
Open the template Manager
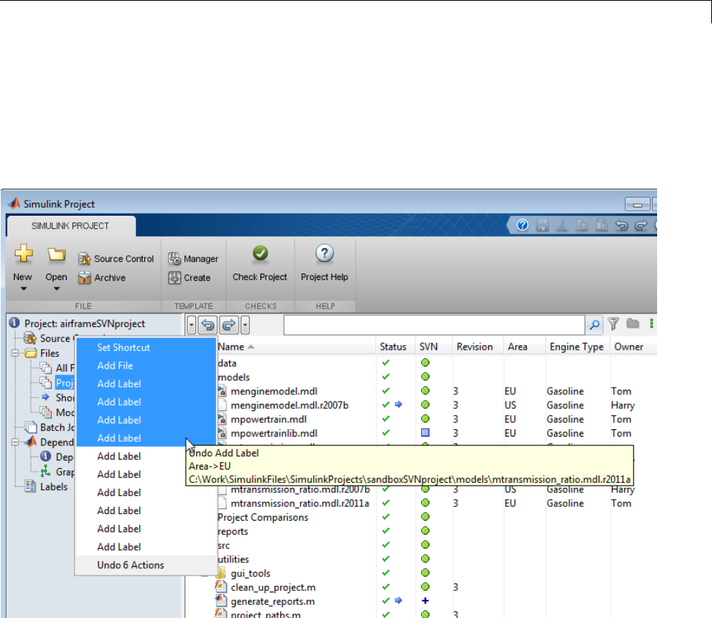click(x=193, y=259)
